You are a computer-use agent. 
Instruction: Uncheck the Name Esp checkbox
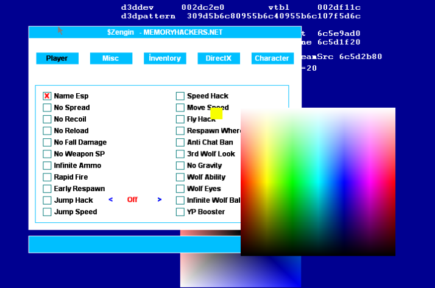47,96
